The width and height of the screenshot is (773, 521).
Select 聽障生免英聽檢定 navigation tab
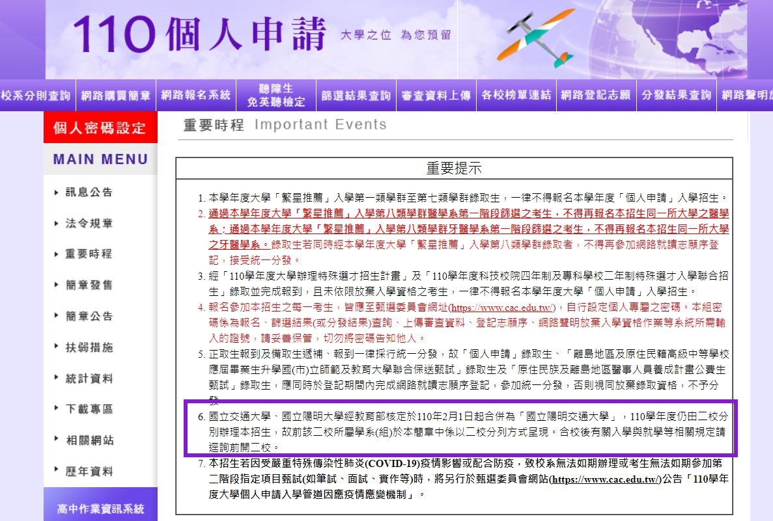276,96
